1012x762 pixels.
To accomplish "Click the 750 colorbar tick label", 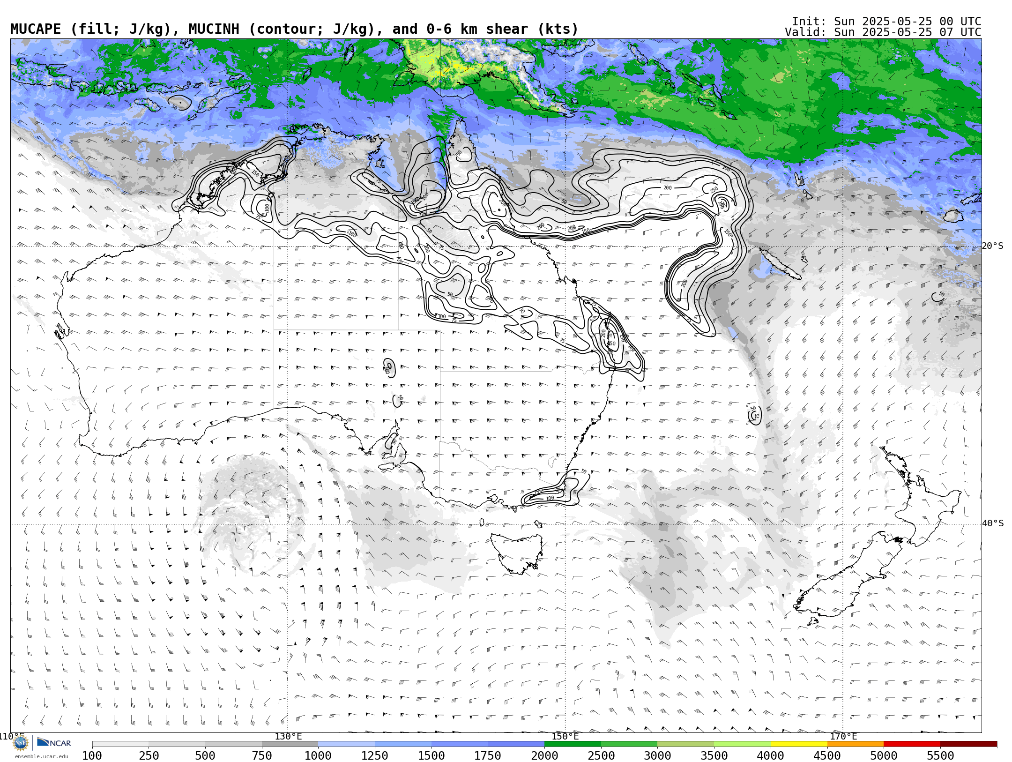I will coord(262,756).
